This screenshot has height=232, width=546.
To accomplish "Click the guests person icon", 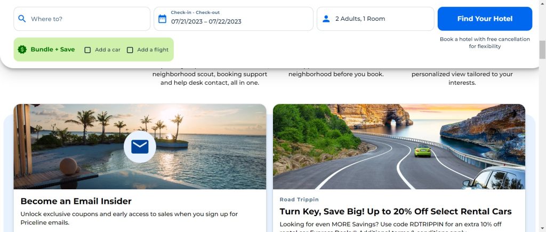I will [x=326, y=19].
